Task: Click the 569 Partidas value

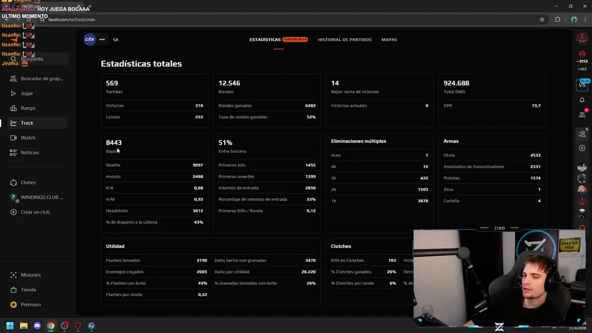Action: [x=112, y=83]
